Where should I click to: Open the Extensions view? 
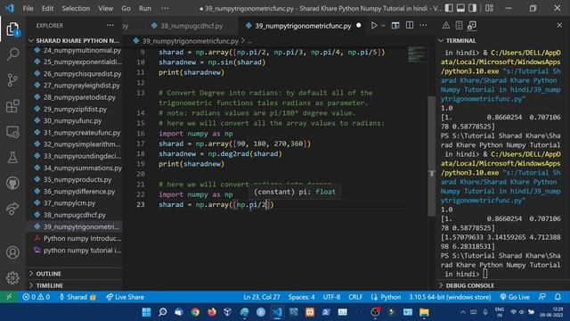point(12,106)
